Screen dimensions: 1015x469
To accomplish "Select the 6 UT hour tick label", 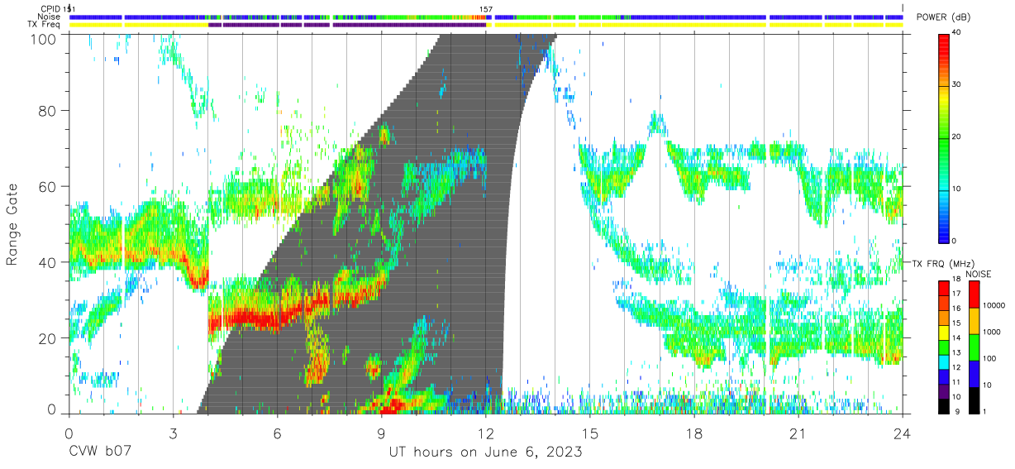I will (277, 433).
